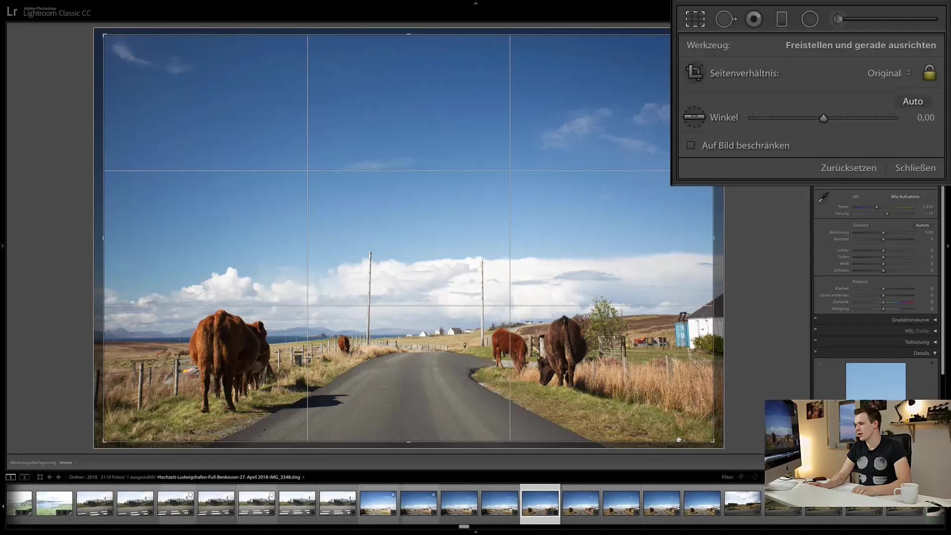Click the Details preview target picker icon
951x535 pixels.
820,364
